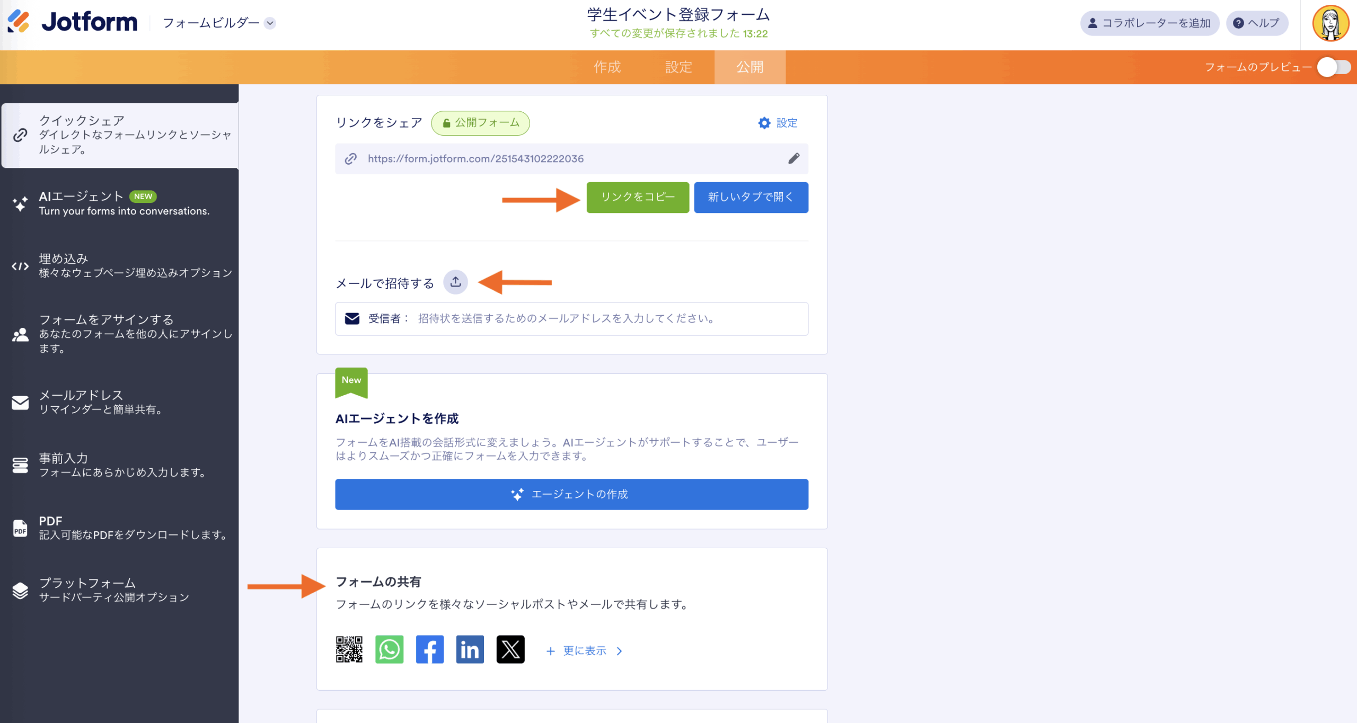The image size is (1357, 723).
Task: Toggle the フォームのプレビュー switch
Action: pyautogui.click(x=1334, y=67)
